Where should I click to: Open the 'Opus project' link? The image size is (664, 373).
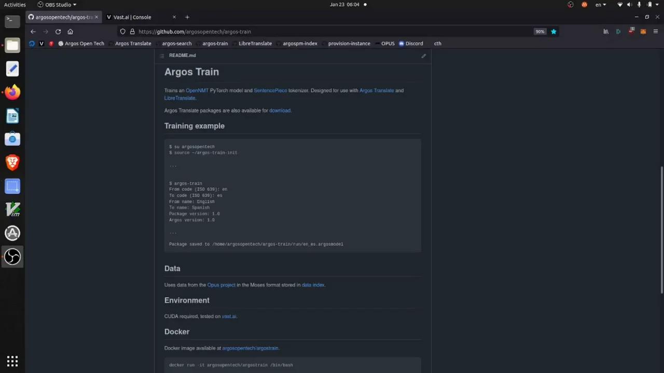tap(222, 284)
